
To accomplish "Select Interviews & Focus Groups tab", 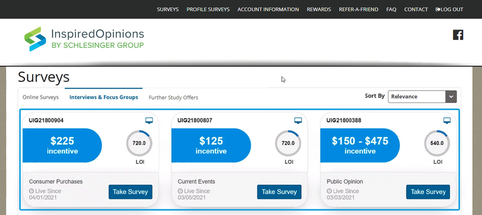I will click(x=104, y=97).
